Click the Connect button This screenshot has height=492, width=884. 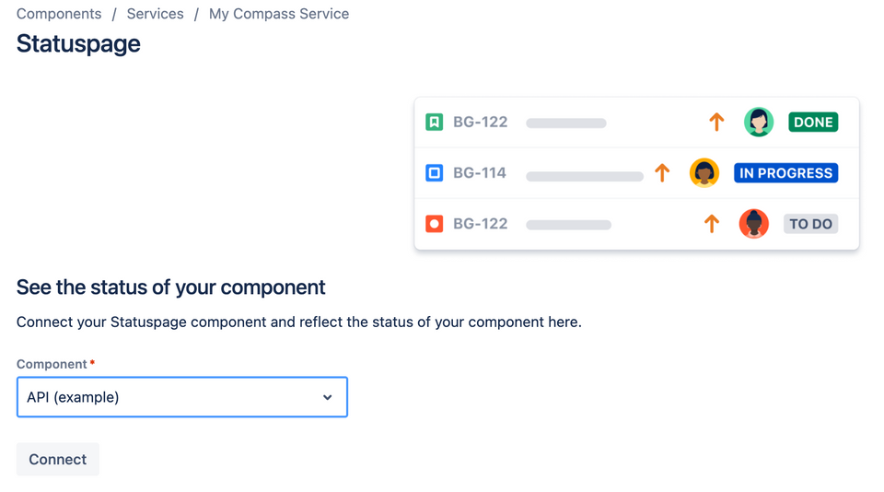click(x=57, y=459)
